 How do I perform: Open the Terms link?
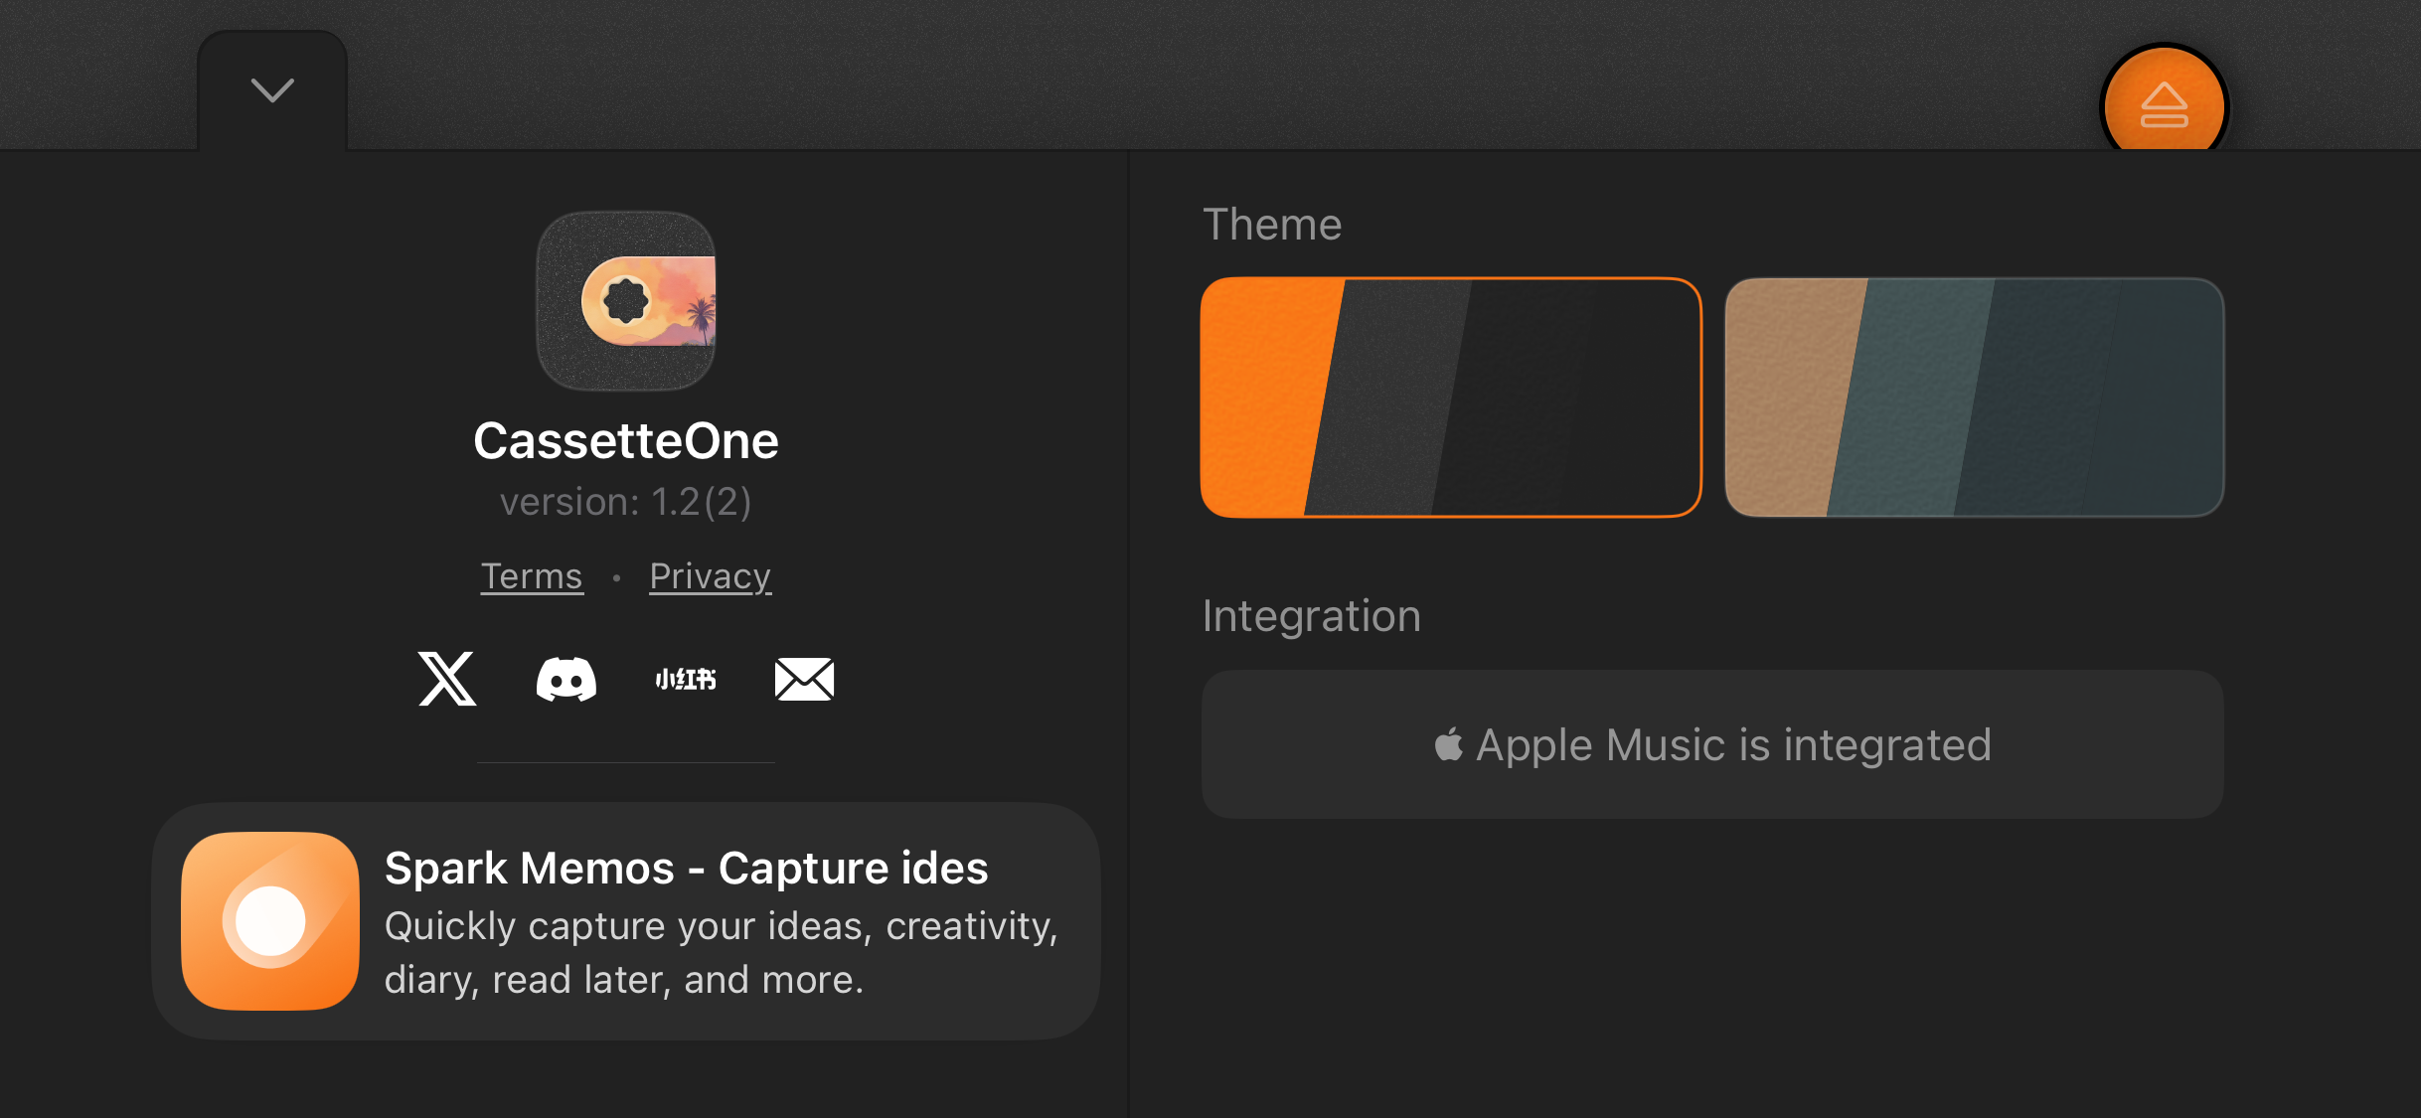tap(532, 576)
